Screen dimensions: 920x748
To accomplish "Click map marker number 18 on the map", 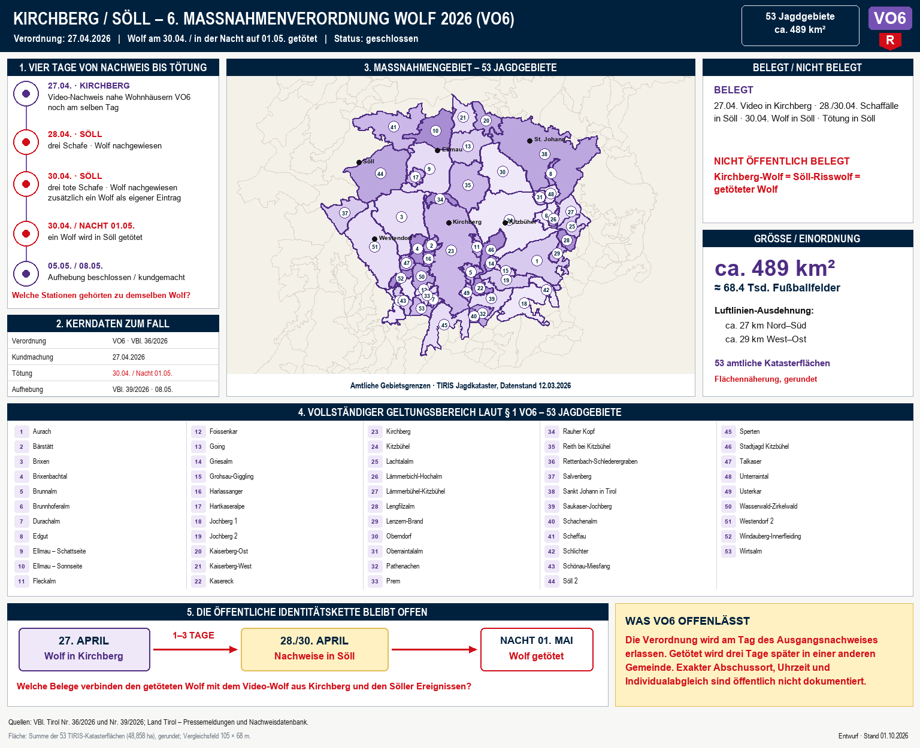I will 524,303.
